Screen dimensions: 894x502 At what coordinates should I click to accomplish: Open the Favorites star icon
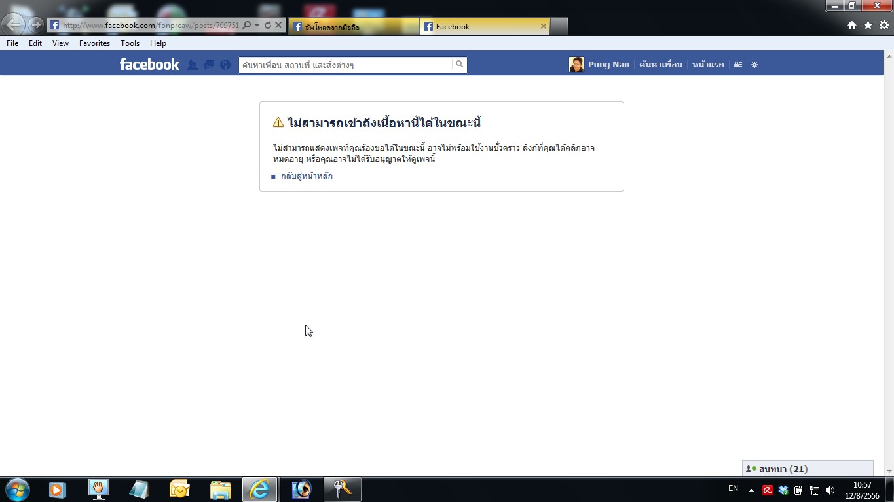click(868, 26)
